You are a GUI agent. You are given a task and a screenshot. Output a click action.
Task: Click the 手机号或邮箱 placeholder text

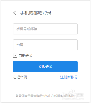click(27, 29)
